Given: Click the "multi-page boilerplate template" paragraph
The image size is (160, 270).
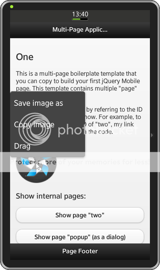Looking at the screenshot, I should click(x=78, y=81).
